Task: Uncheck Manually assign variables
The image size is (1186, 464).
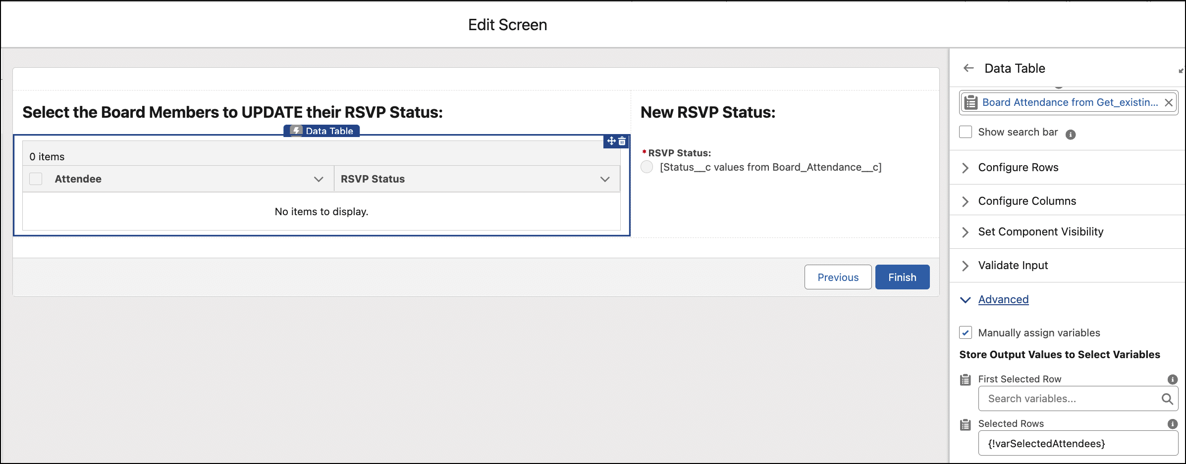Action: [x=966, y=332]
